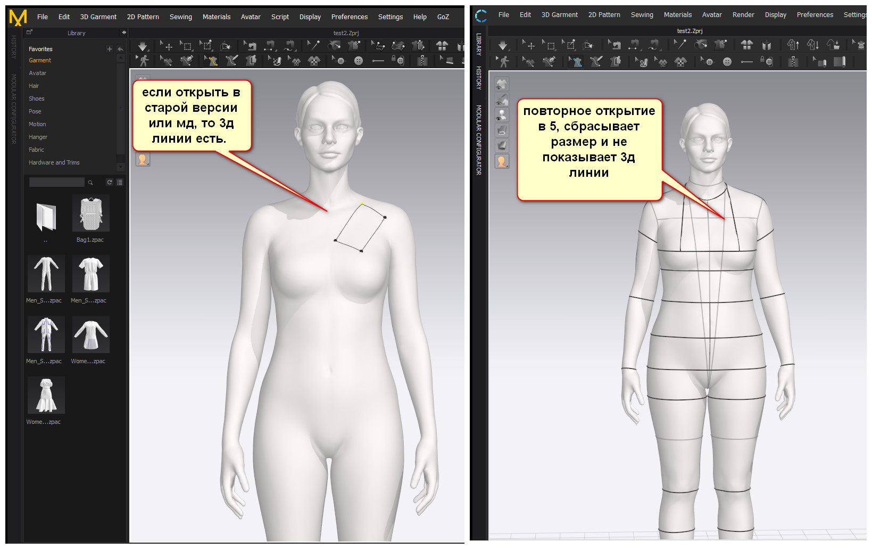Toggle the orange avatar head button, right viewport
The height and width of the screenshot is (549, 872).
pyautogui.click(x=502, y=161)
